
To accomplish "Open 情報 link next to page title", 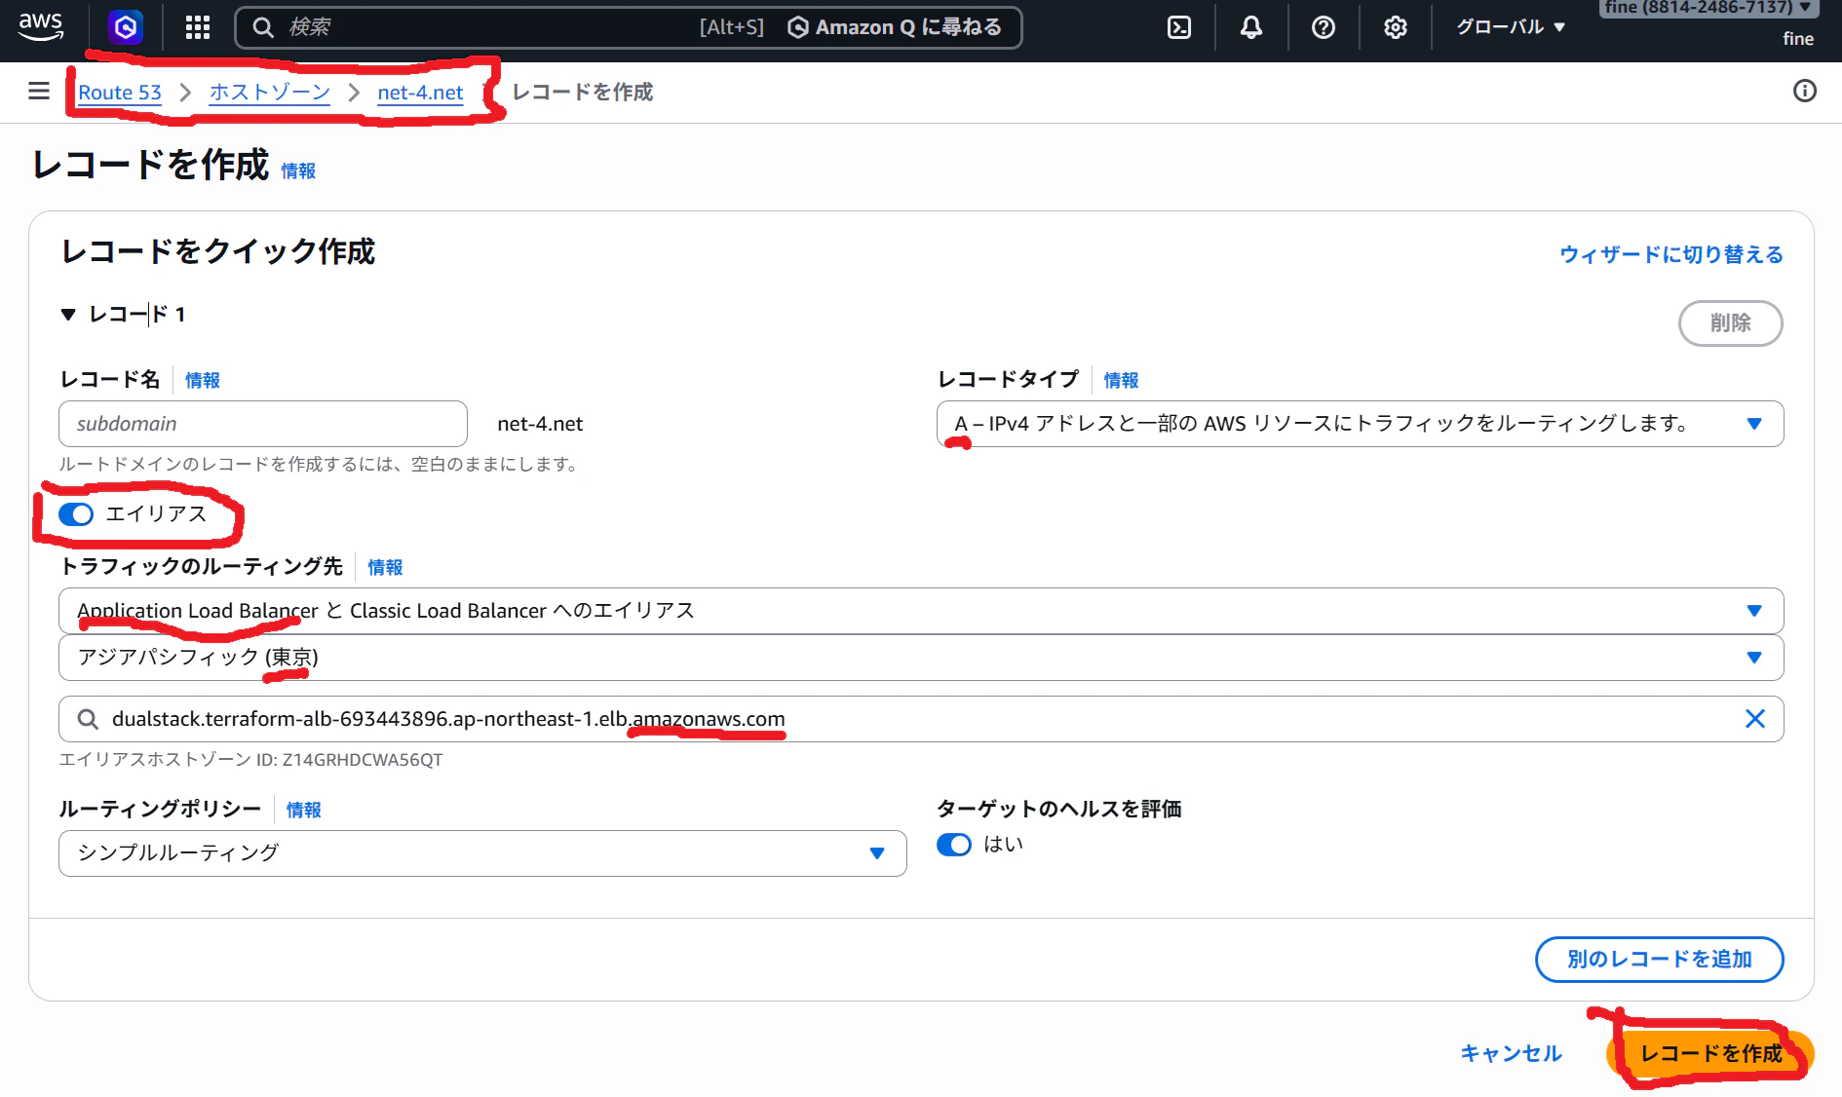I will pyautogui.click(x=298, y=171).
